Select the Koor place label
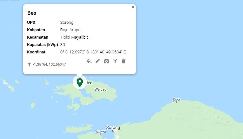Image resolution: width=243 pixels, height=139 pixels. tap(176, 99)
